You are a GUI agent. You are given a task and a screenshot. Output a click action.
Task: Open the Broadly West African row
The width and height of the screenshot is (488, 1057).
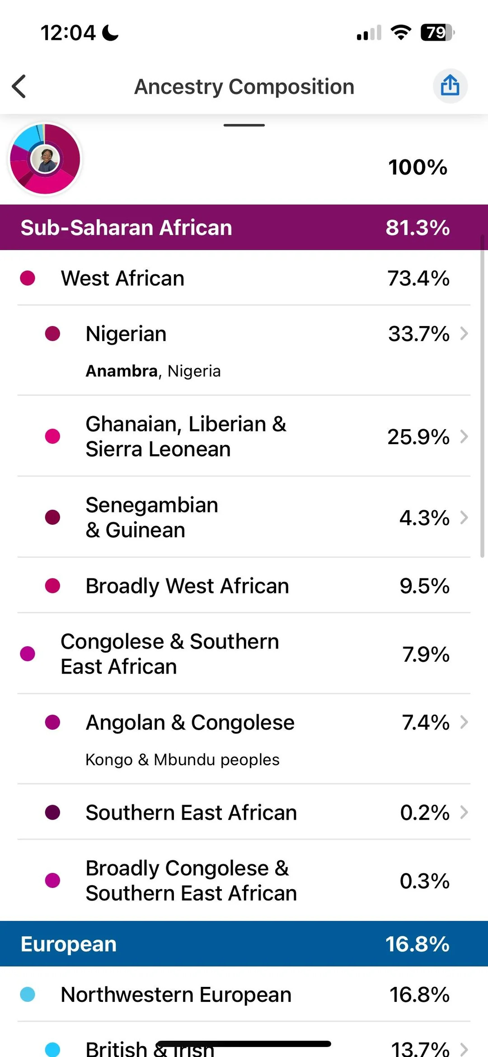pyautogui.click(x=244, y=586)
